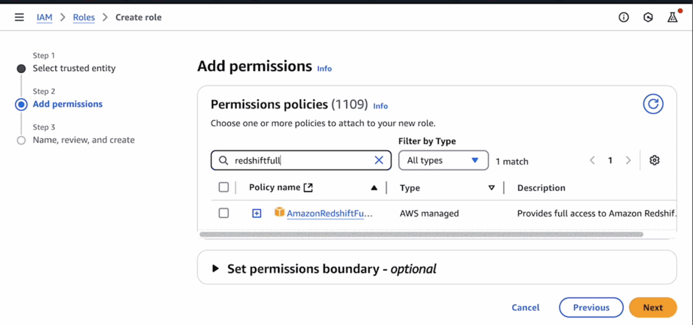
Task: Go to IAM breadcrumb link
Action: click(44, 17)
